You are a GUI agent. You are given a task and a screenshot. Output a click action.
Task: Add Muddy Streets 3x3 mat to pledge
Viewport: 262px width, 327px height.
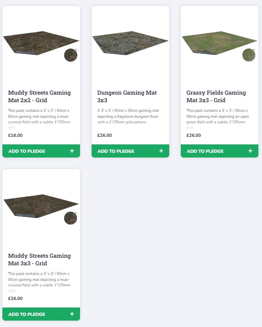point(27,314)
